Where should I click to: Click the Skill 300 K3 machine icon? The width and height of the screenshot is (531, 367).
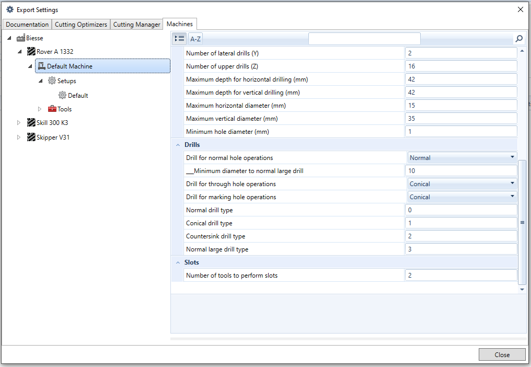click(x=31, y=122)
